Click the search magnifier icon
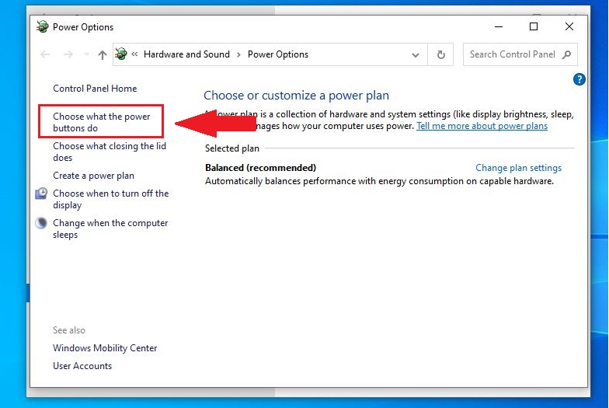 tap(567, 54)
